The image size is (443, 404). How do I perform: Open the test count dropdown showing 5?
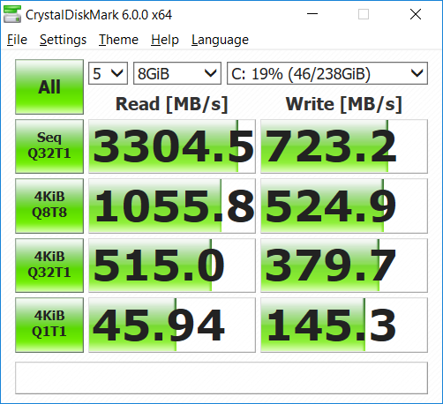pos(108,73)
